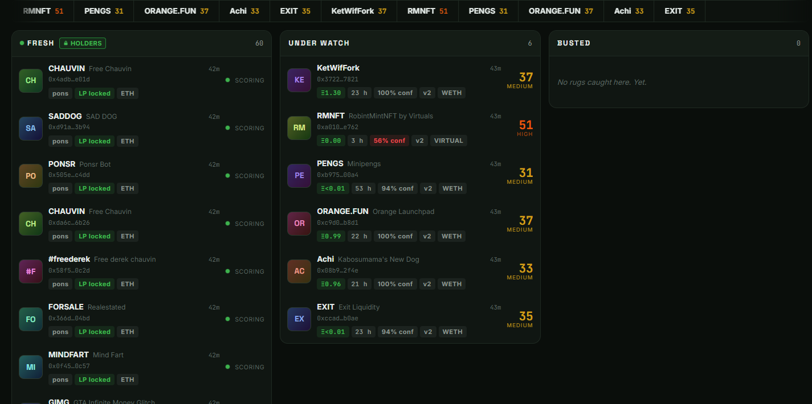Click the SCORING status on #freederek
The height and width of the screenshot is (404, 812).
[x=245, y=271]
